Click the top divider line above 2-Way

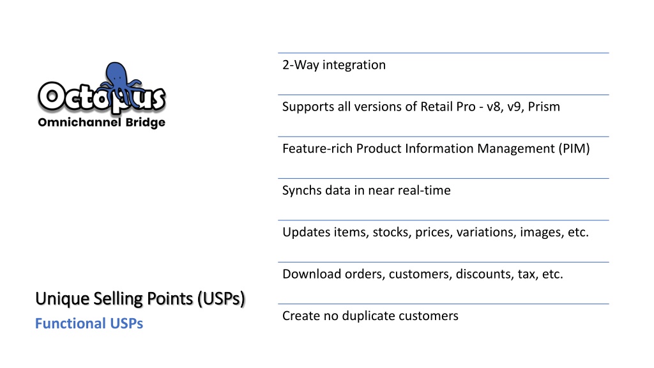pos(443,53)
